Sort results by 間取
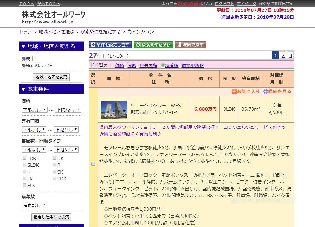 [x=132, y=66]
